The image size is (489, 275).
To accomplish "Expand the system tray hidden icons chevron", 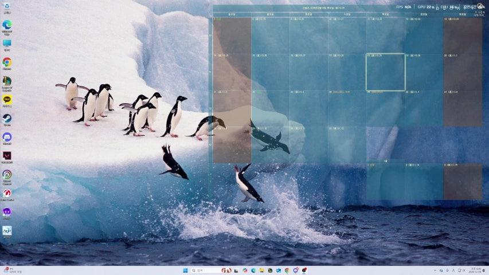I will (x=435, y=270).
